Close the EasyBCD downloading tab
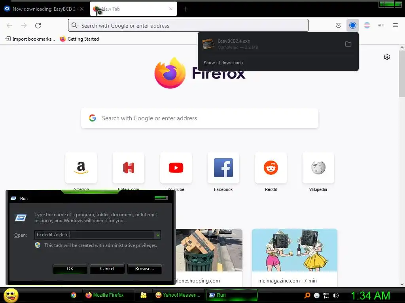This screenshot has width=405, height=303. (82, 9)
